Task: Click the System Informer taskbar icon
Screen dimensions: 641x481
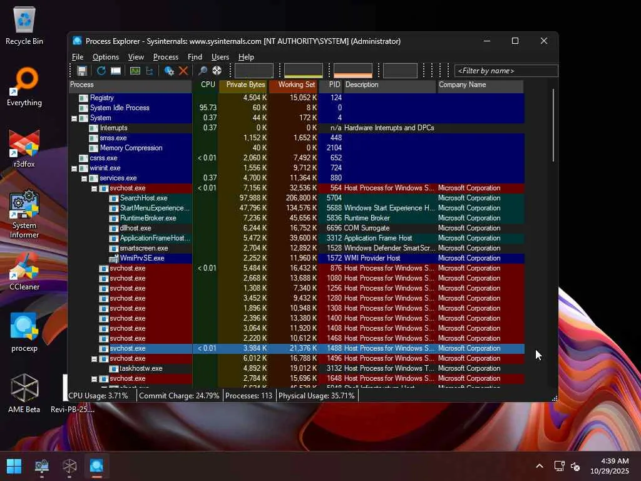Action: click(42, 466)
